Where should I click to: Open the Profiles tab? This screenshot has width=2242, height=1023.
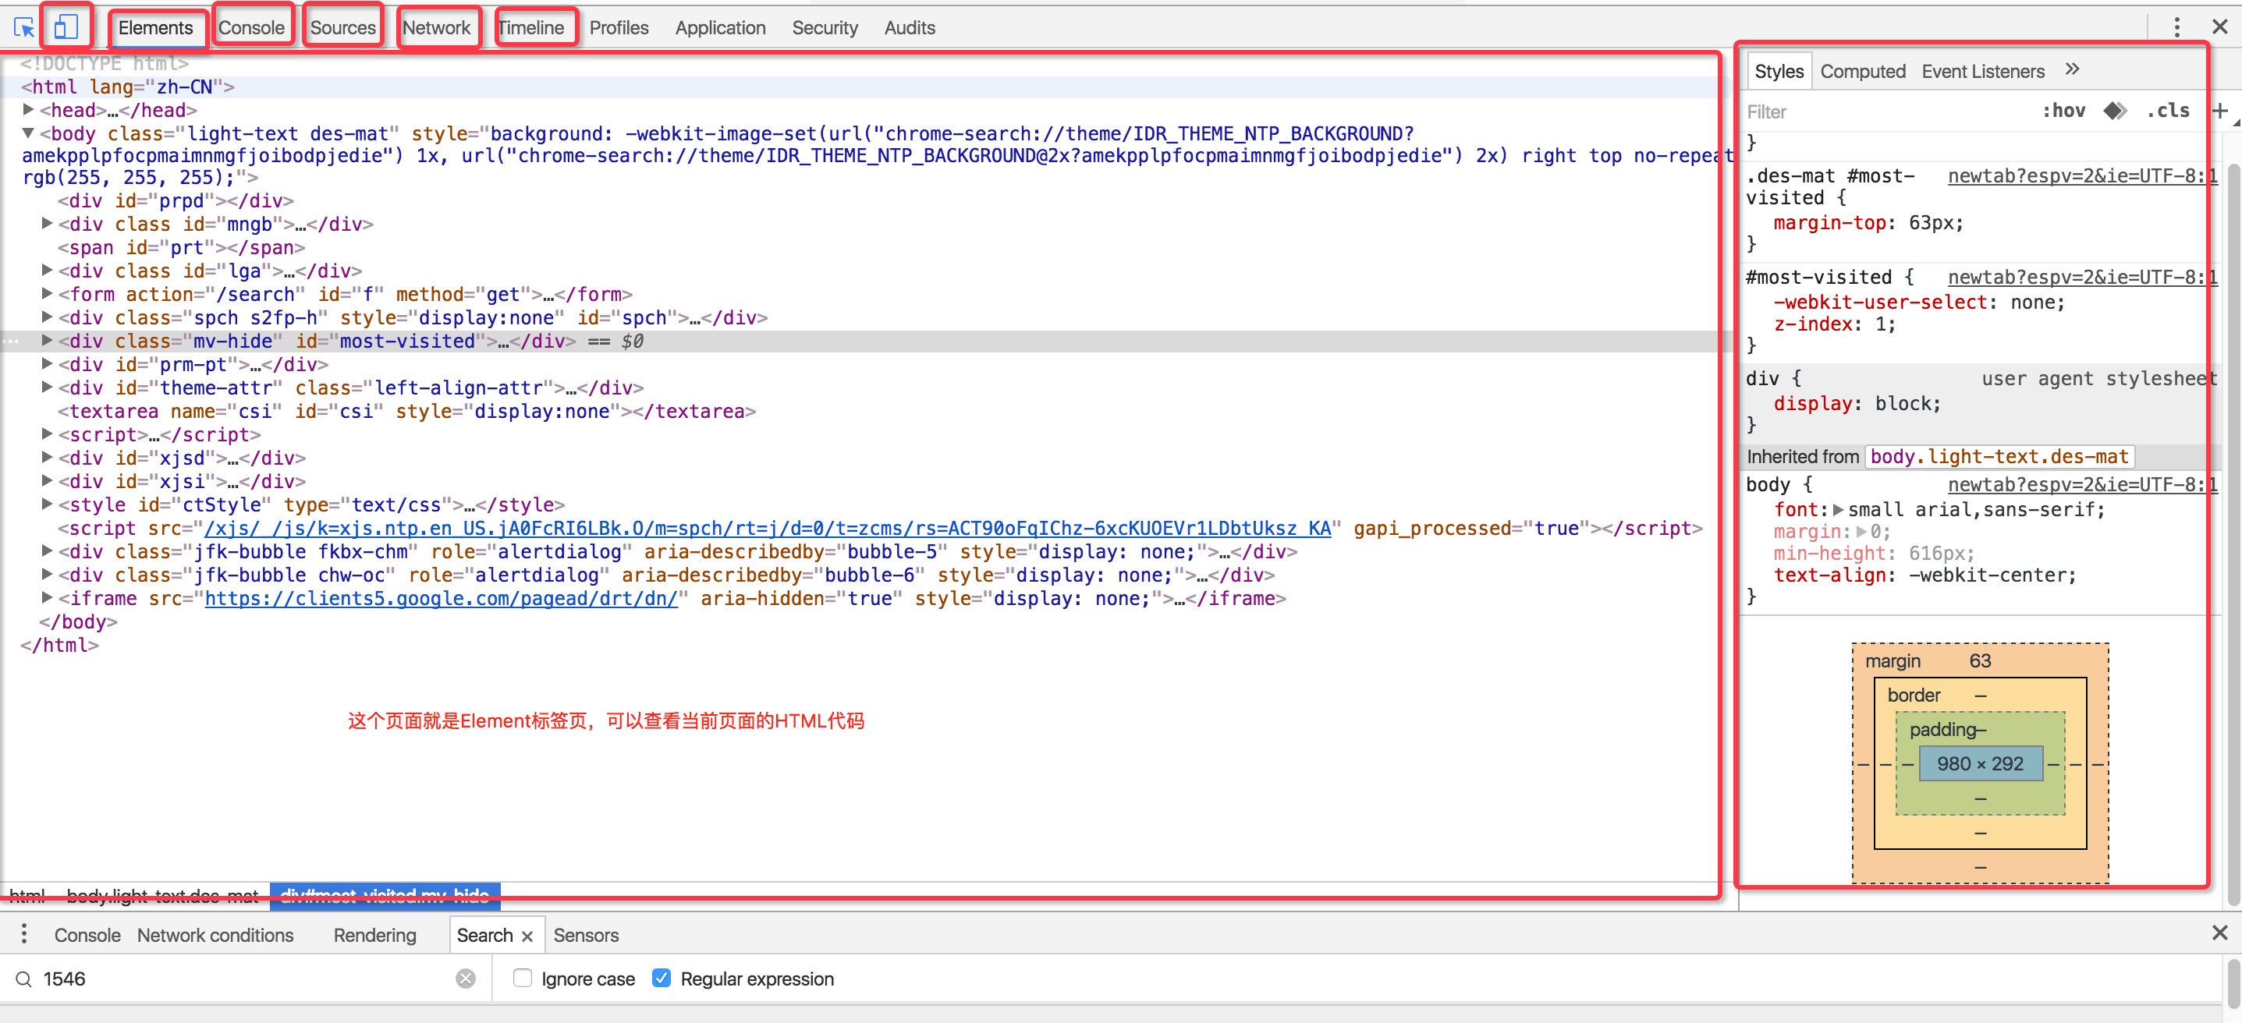click(619, 28)
